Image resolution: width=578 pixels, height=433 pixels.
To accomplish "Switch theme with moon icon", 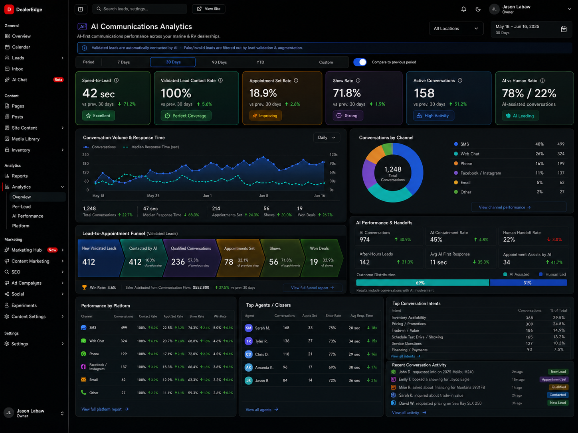I will point(478,9).
